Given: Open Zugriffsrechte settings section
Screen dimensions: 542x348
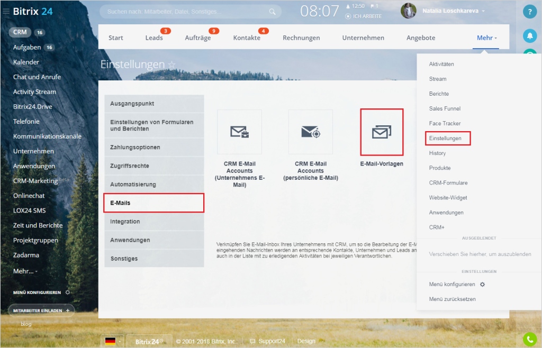Looking at the screenshot, I should click(x=154, y=166).
